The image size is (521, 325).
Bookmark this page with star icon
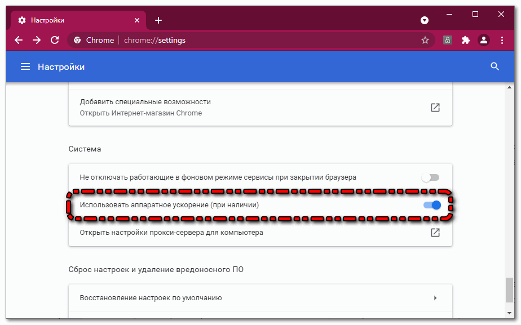(425, 40)
